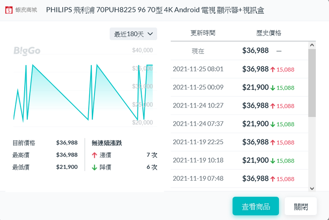Viewport: 329px width, 220px height.
Task: Click the price history scroll up arrow
Action: coord(312,45)
